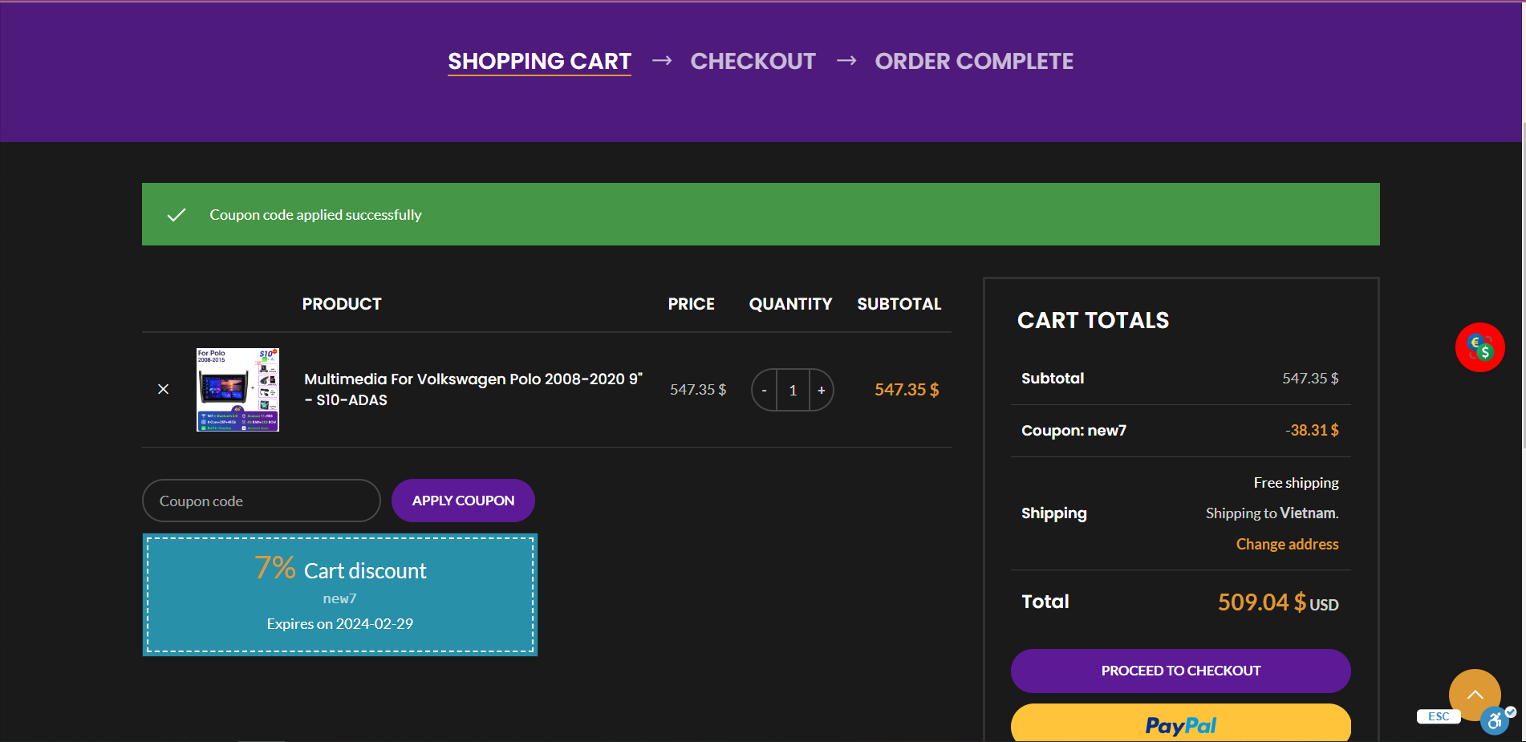Click the PRICE column header

pyautogui.click(x=691, y=304)
